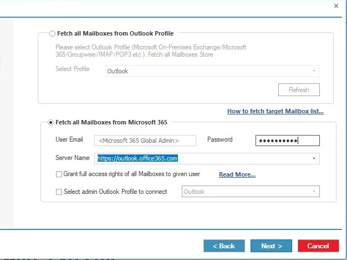Image resolution: width=347 pixels, height=260 pixels.
Task: Go to previous step with Back button
Action: (x=224, y=246)
